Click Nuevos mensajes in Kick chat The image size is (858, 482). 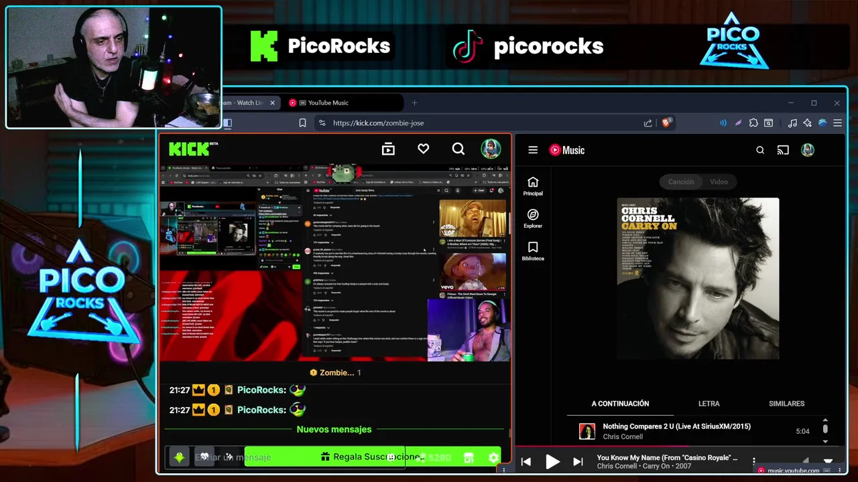point(334,429)
